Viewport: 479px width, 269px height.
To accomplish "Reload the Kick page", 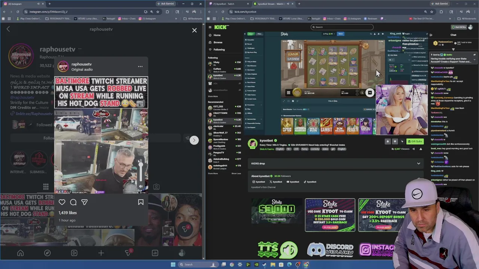I will [x=223, y=12].
